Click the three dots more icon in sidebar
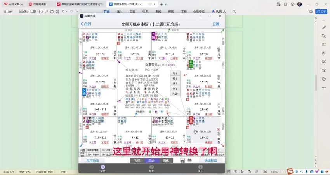The height and width of the screenshot is (175, 330). (324, 87)
